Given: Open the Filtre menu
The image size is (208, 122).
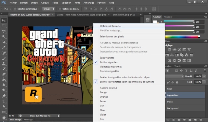Looking at the screenshot, I should coord(77,3).
